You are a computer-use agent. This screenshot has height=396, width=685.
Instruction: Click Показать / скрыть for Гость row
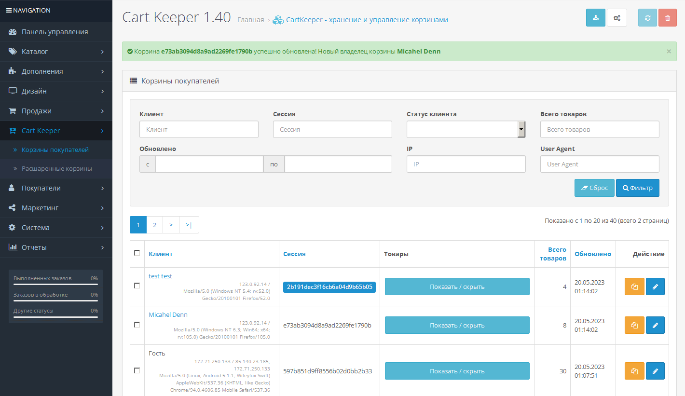pos(457,371)
